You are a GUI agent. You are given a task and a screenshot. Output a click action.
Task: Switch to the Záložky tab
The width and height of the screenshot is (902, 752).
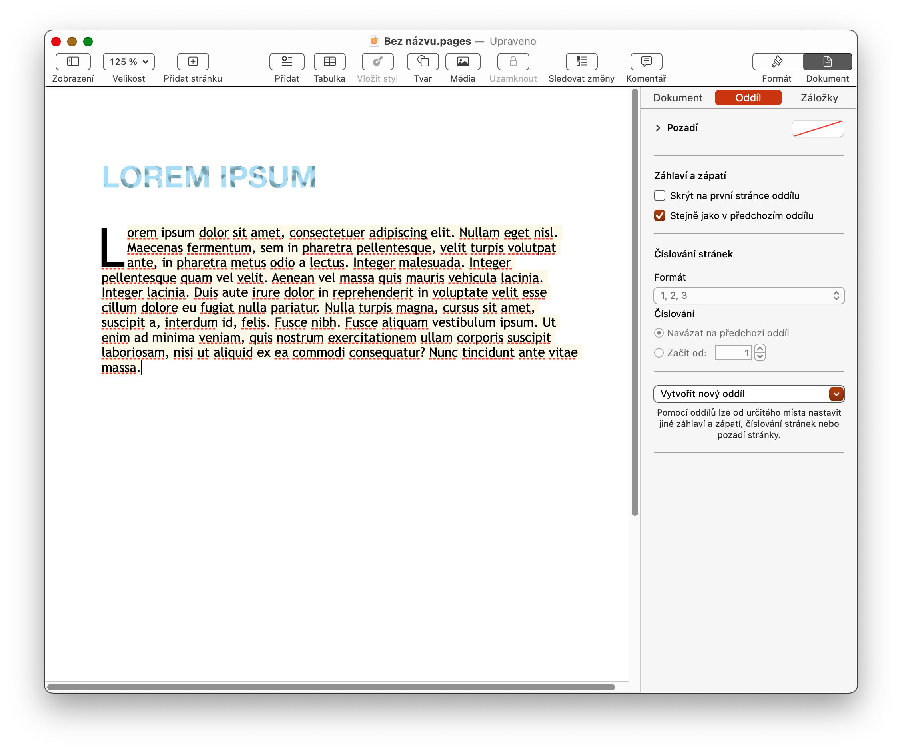click(x=819, y=98)
